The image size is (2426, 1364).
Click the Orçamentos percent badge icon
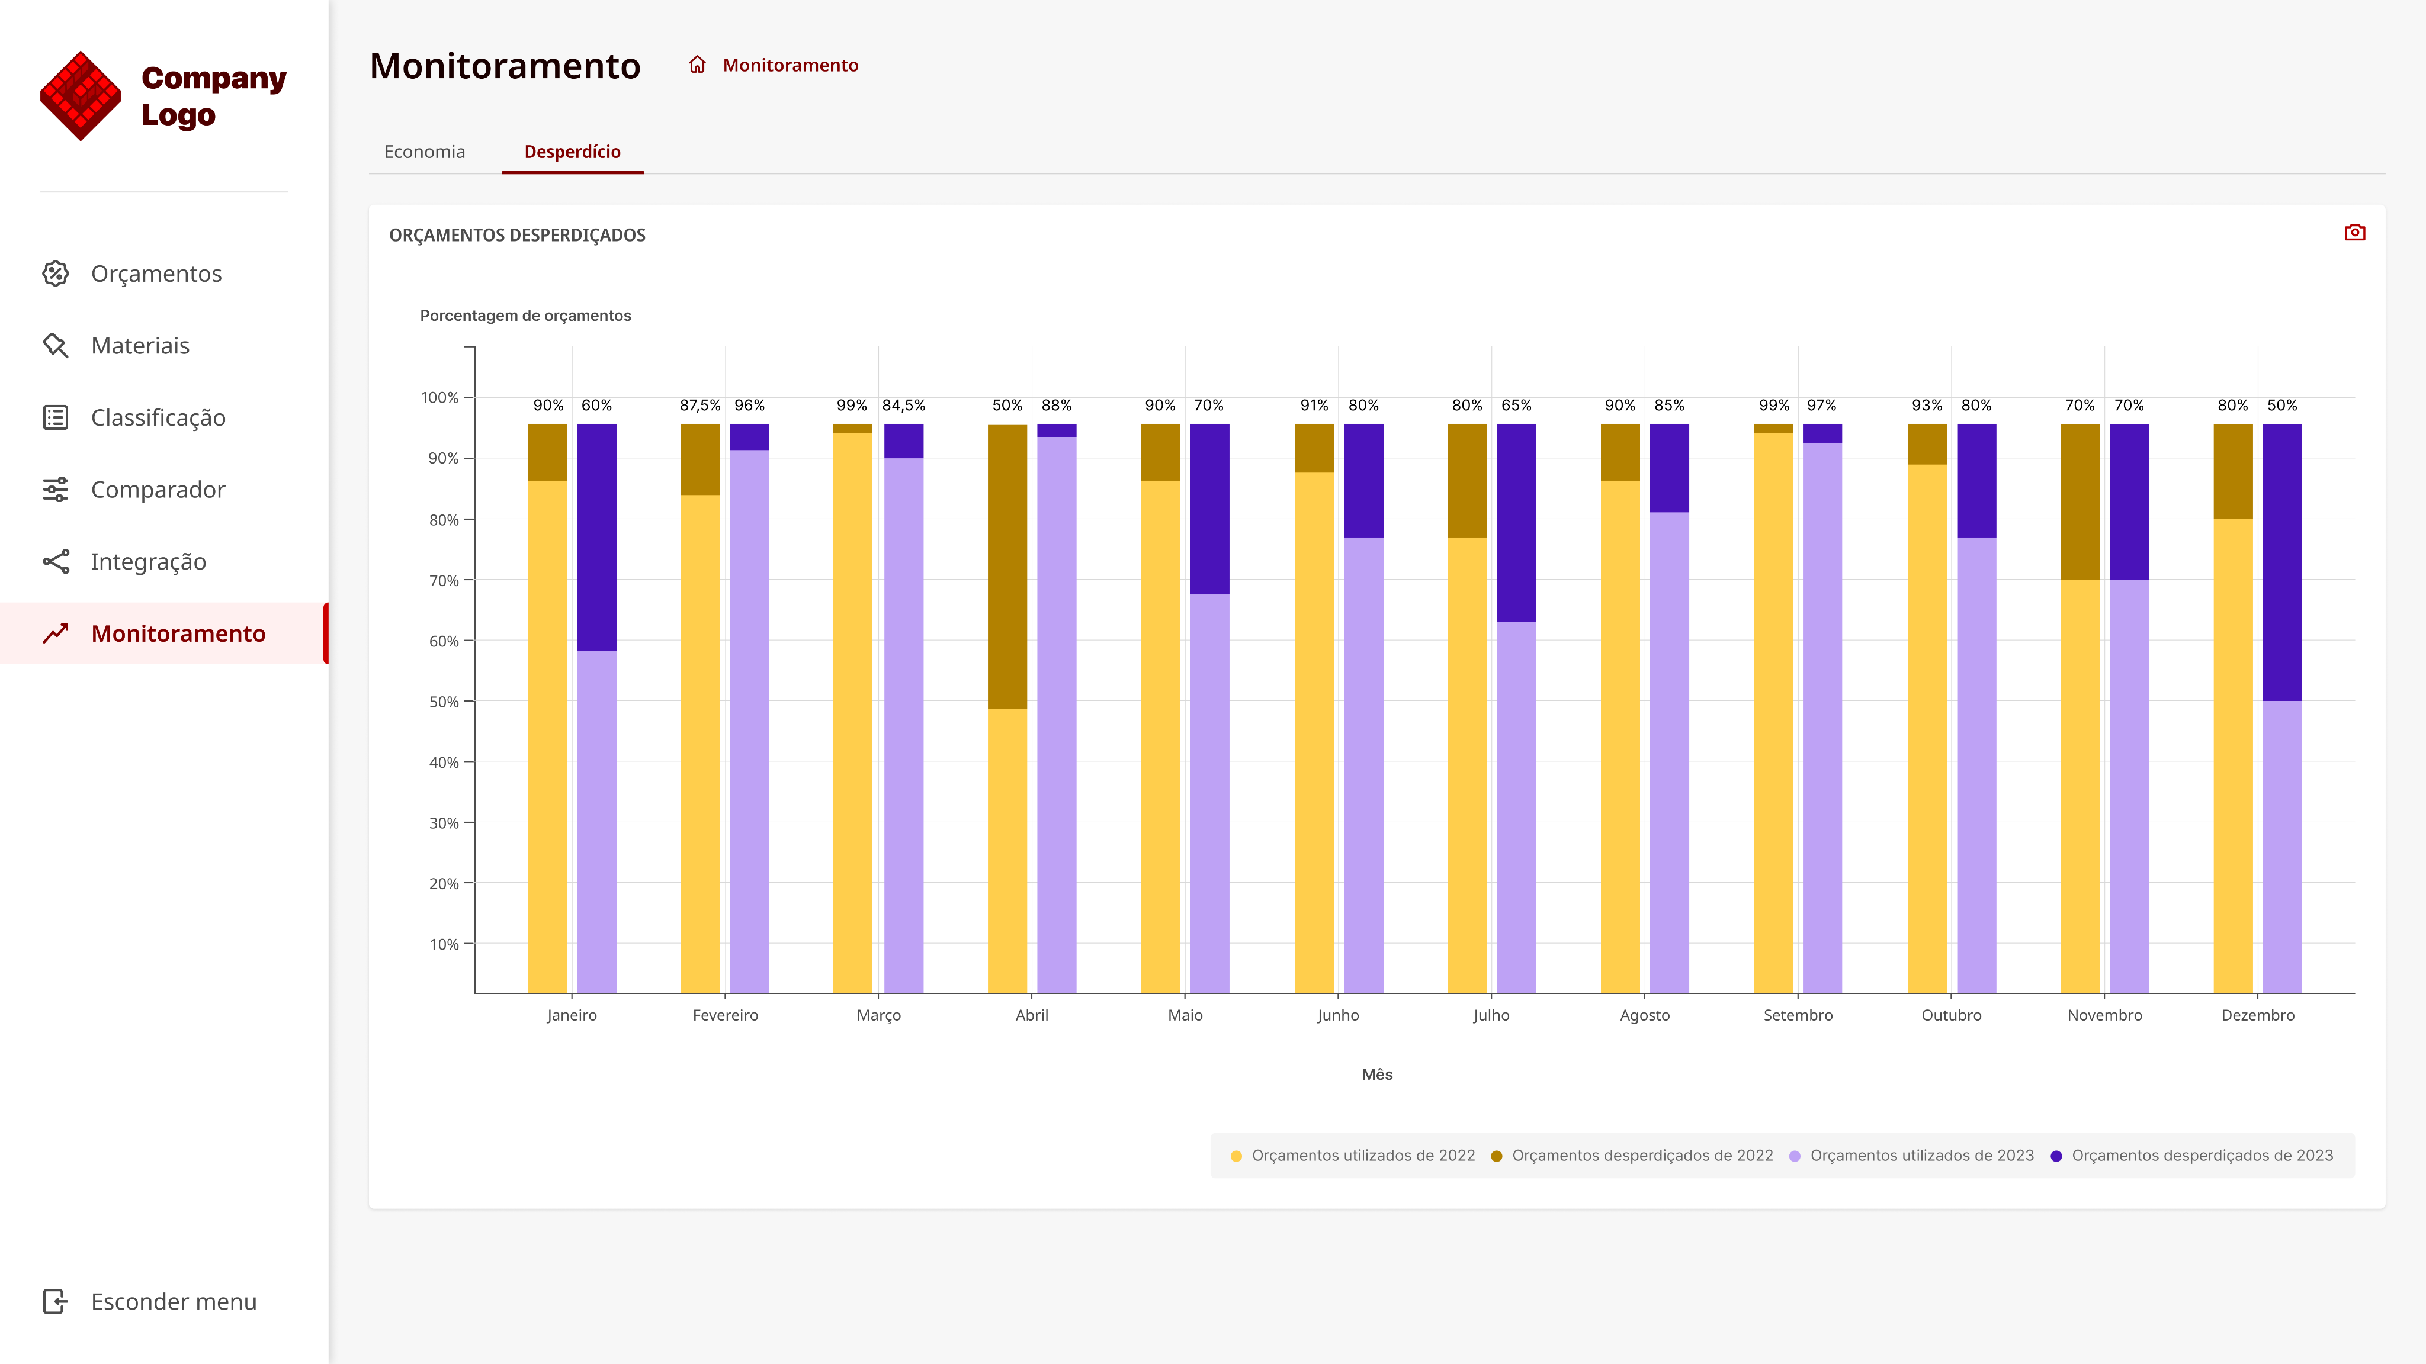point(56,274)
